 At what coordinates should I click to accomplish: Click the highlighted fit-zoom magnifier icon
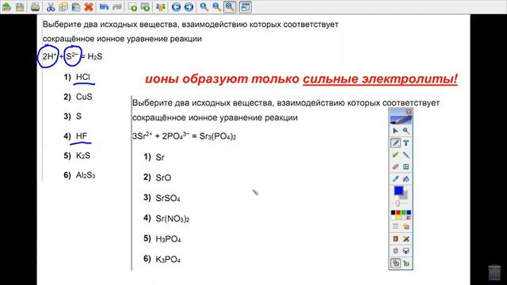230,7
